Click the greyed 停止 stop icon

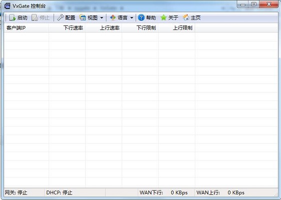[35, 17]
